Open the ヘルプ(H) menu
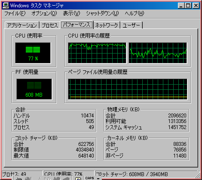This screenshot has width=202, height=180. (135, 13)
